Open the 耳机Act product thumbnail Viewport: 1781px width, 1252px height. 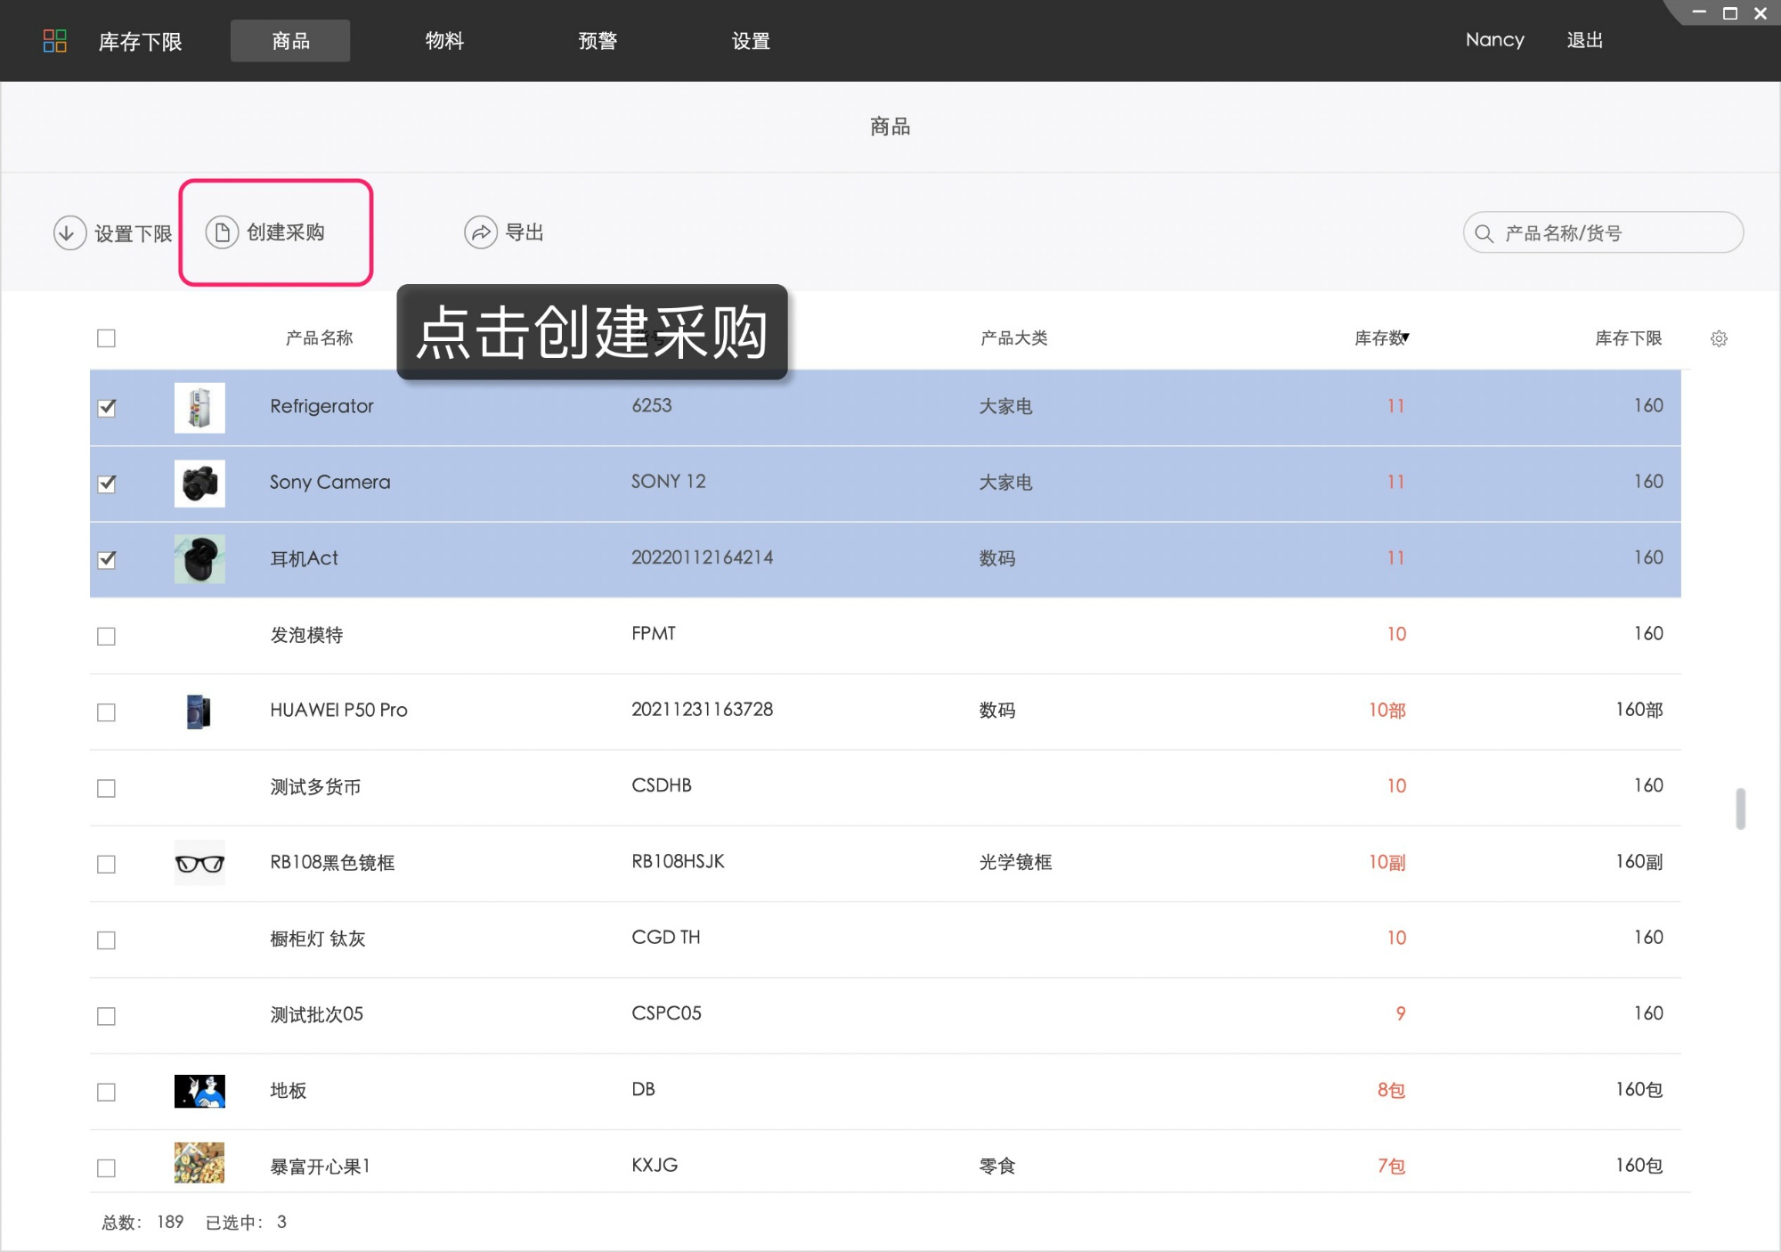(x=199, y=559)
